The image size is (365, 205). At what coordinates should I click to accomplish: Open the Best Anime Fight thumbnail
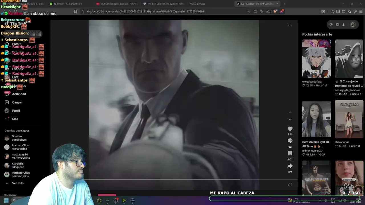(x=317, y=119)
